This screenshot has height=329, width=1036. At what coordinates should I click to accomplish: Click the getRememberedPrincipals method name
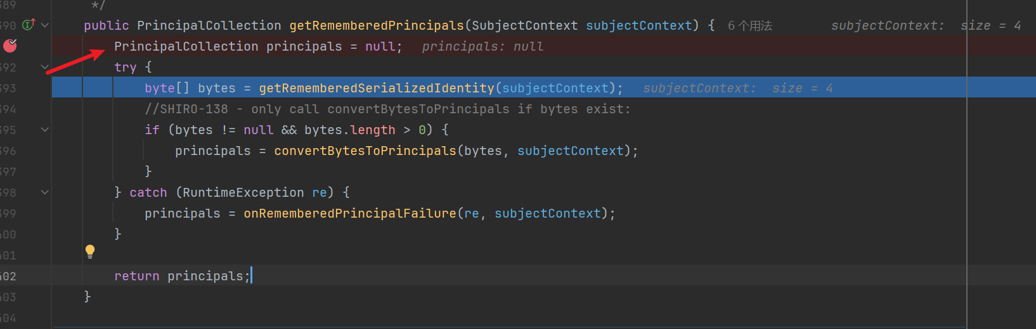377,26
